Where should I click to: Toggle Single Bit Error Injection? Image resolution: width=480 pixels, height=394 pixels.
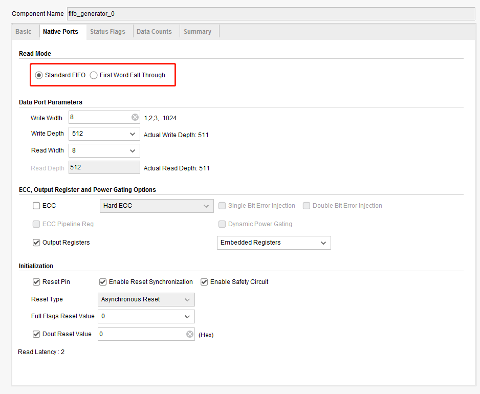pos(222,206)
